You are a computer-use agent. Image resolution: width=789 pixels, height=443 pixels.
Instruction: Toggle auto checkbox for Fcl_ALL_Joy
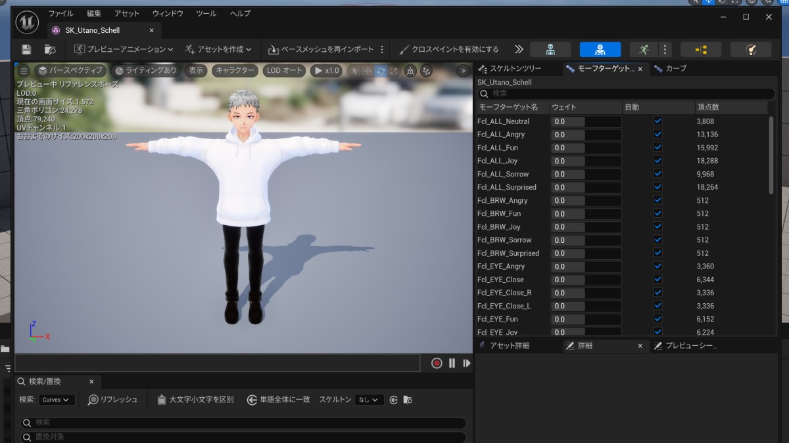point(657,161)
